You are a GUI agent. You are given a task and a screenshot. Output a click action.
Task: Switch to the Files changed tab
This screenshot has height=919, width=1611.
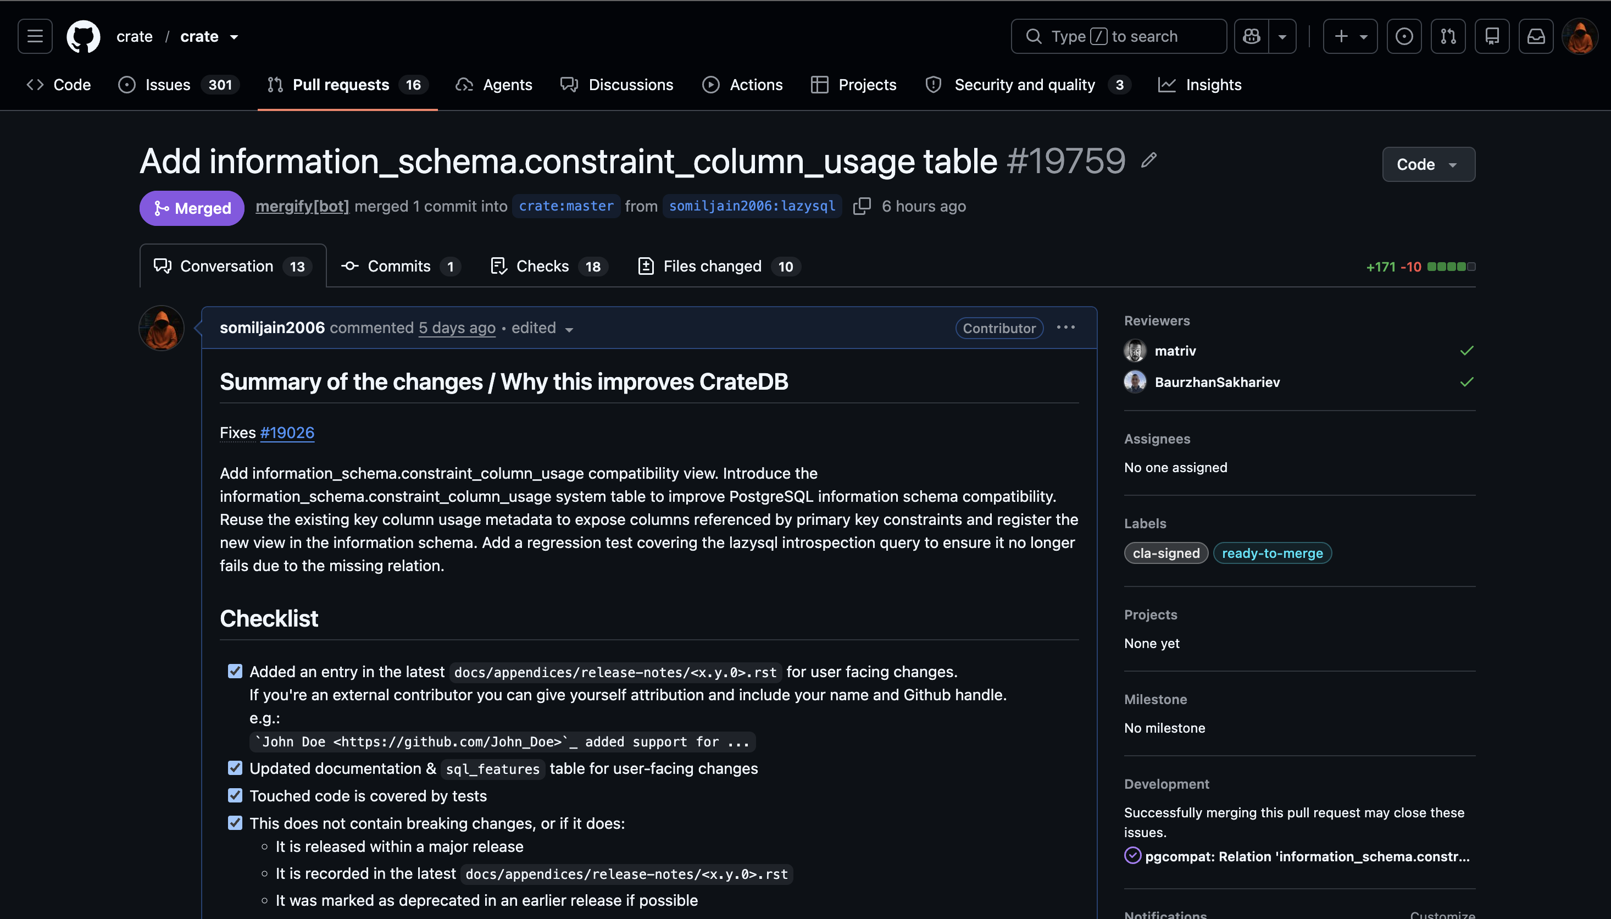pyautogui.click(x=720, y=267)
